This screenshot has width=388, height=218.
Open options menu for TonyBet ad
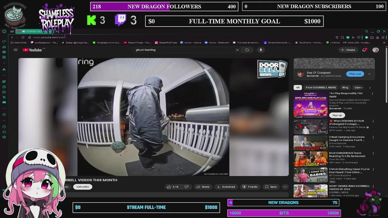point(373,94)
